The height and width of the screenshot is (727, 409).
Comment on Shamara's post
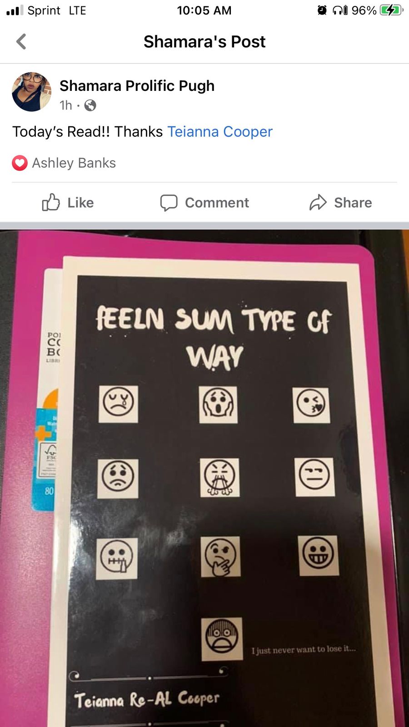click(204, 203)
